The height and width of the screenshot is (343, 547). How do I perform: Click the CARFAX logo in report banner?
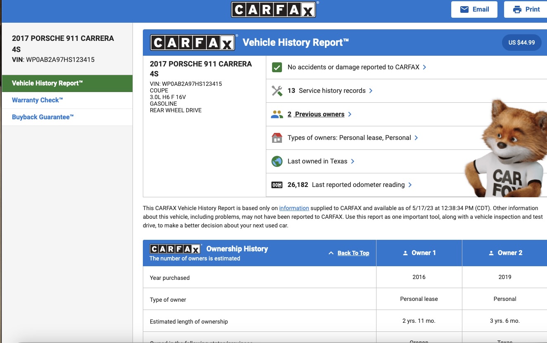[192, 43]
